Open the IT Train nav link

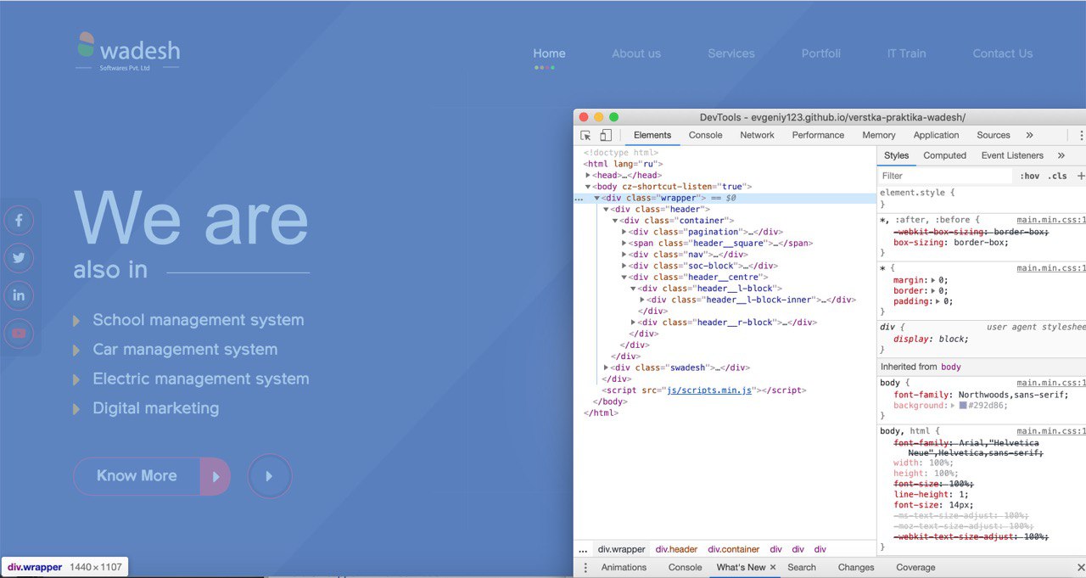907,53
